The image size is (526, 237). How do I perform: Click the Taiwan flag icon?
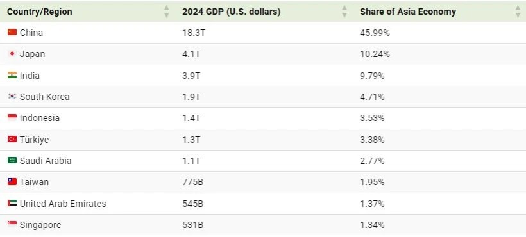[12, 182]
